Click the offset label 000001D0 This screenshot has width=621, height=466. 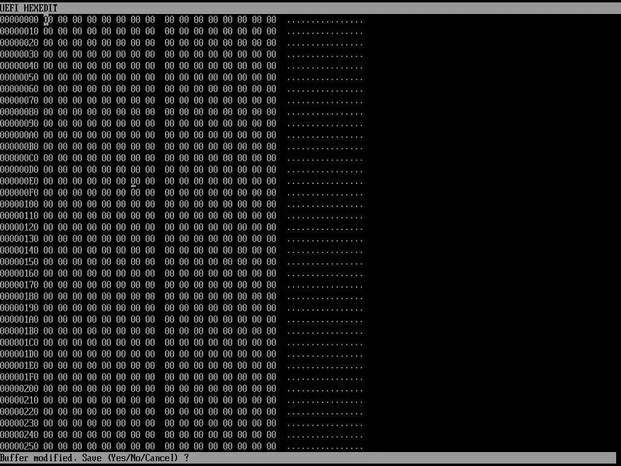point(19,354)
